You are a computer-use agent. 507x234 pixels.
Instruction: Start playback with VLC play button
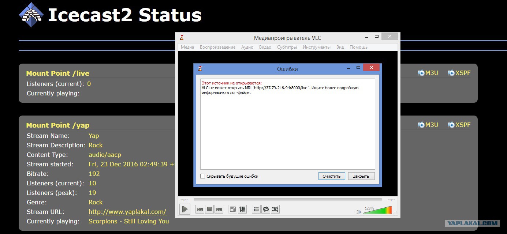[x=185, y=209]
